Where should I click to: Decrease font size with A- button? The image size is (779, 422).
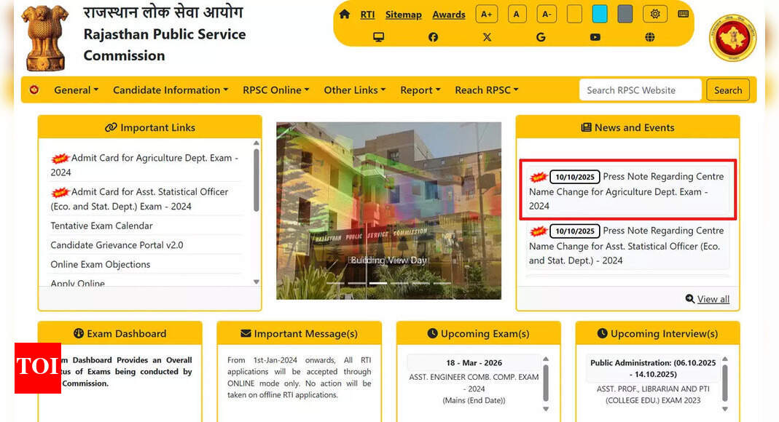[x=547, y=13]
